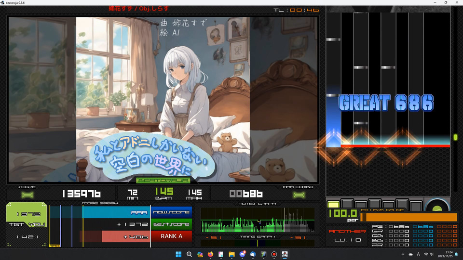Open the notification bell
Screen dimensions: 463x260
click(457, 254)
